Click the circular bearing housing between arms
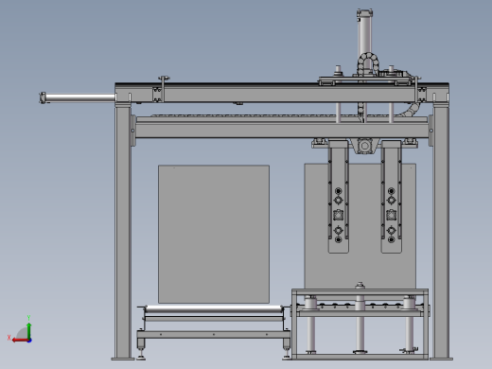The image size is (492, 369). (x=364, y=146)
